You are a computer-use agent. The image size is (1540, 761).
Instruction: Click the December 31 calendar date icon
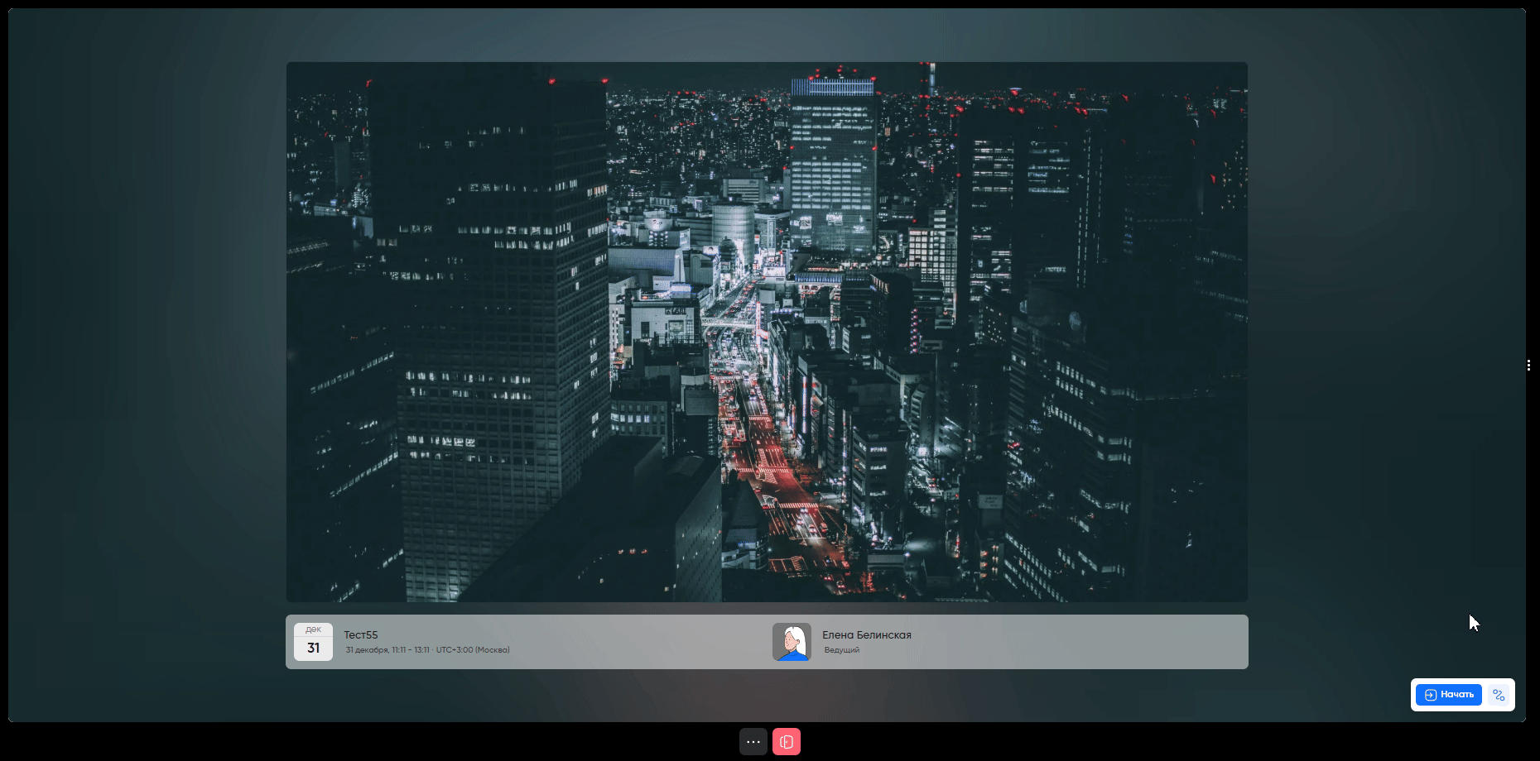pos(313,642)
